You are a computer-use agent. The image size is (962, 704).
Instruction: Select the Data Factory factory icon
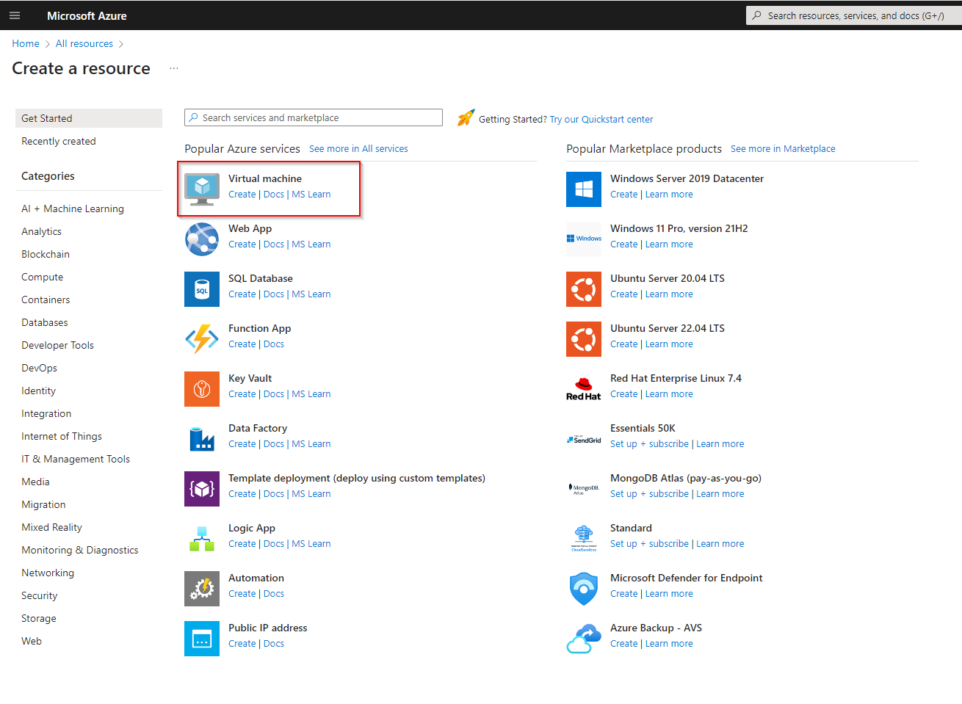pos(202,438)
